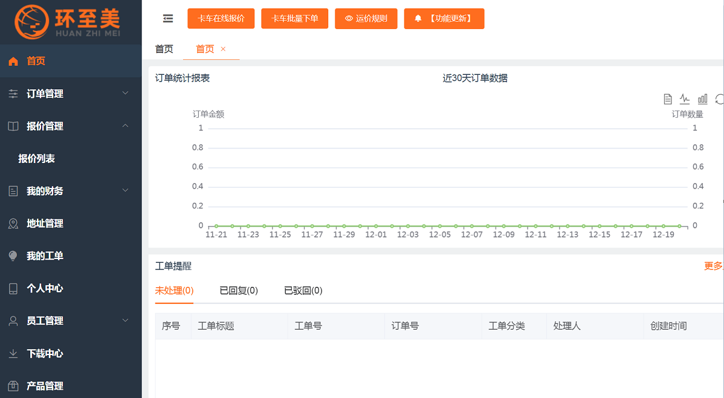
Task: Select the 未处理(0) tab
Action: coord(174,290)
